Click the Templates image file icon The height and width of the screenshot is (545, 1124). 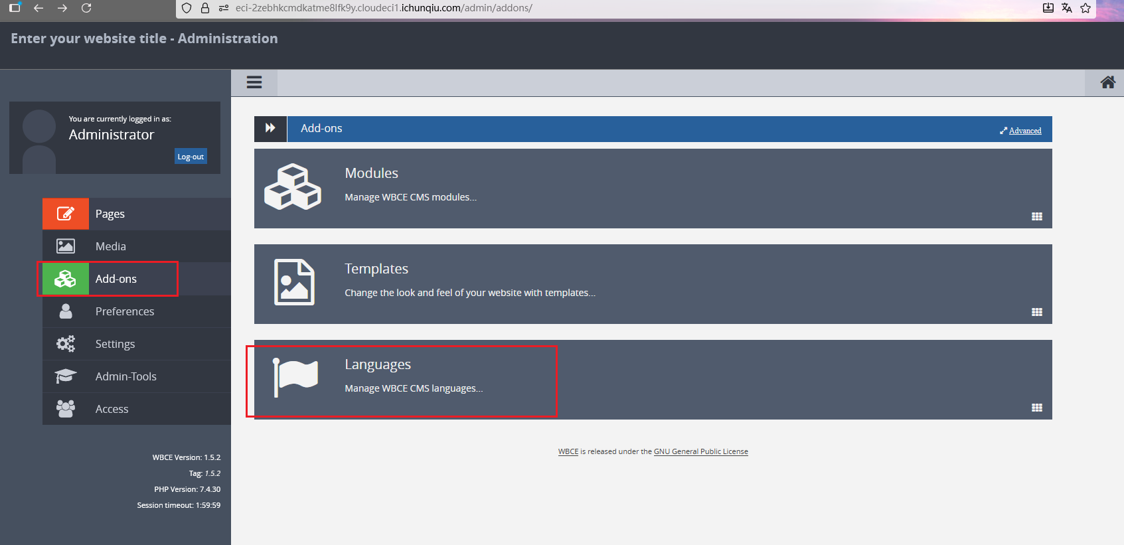tap(294, 282)
